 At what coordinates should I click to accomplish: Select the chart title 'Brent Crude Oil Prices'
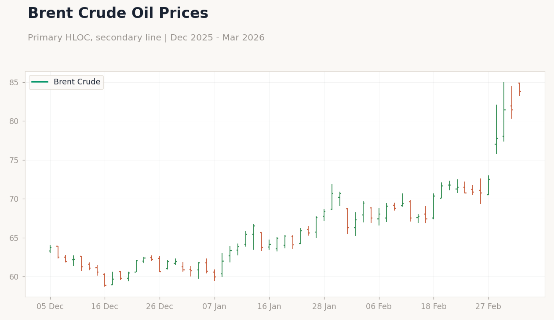coord(118,14)
